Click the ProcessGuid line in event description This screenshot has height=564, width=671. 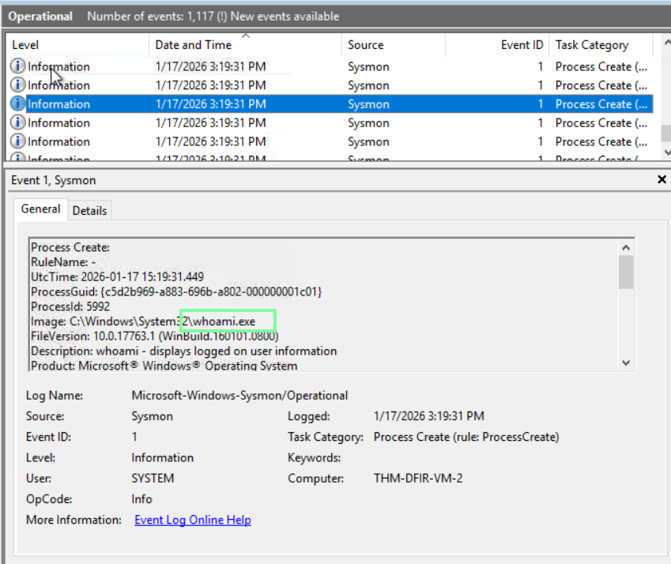(x=176, y=291)
